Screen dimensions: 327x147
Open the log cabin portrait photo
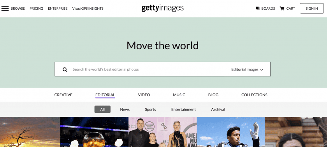click(296, 132)
